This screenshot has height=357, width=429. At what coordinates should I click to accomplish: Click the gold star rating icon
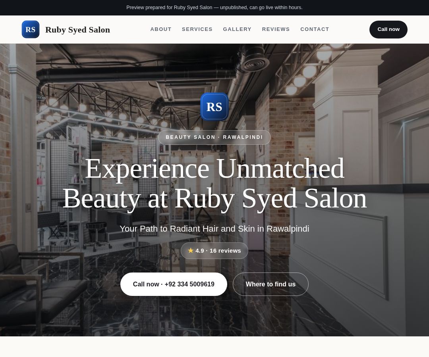click(x=191, y=250)
